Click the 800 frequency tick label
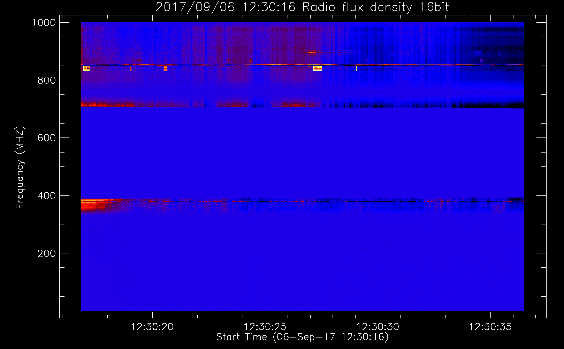 47,80
